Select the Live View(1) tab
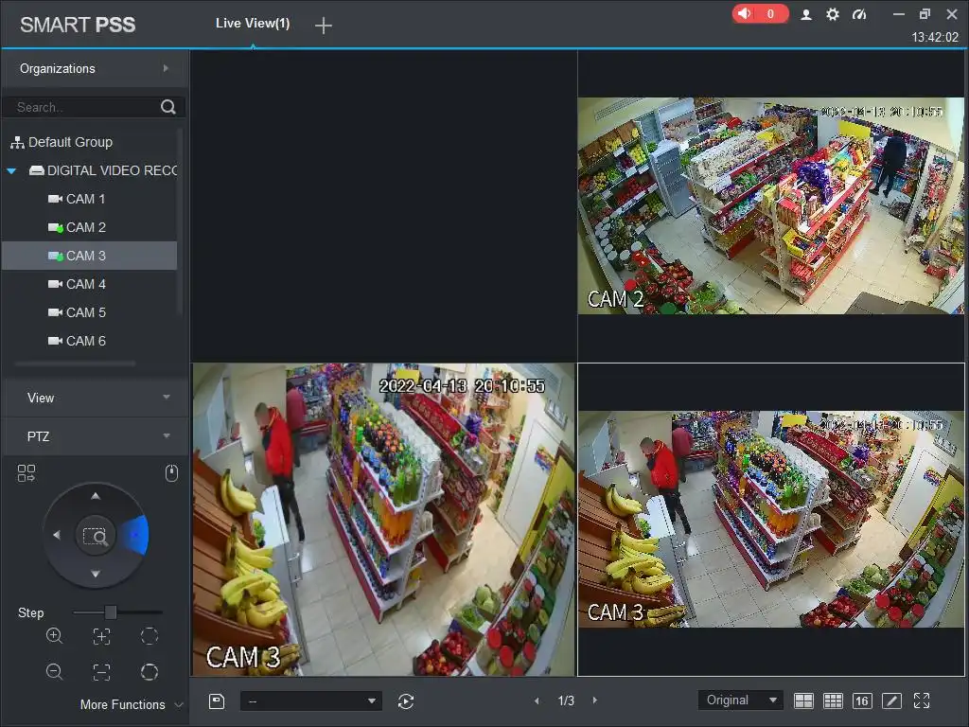Screen dimensions: 969x727 (x=252, y=24)
